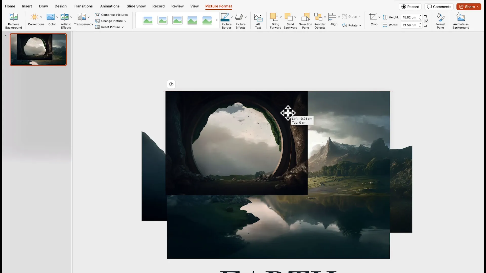Click the Compress Pictures icon
The width and height of the screenshot is (486, 273).
click(x=97, y=15)
